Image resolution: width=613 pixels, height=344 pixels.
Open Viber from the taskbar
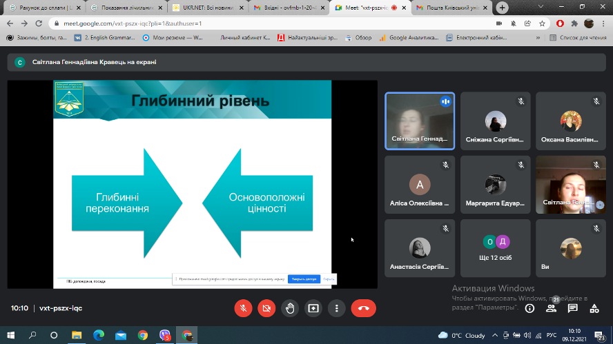164,335
